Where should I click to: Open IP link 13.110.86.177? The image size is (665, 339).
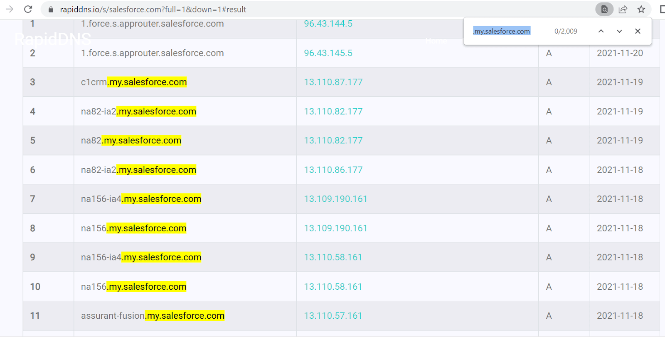[x=333, y=170]
